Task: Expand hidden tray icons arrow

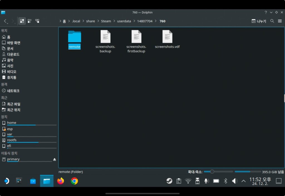Action: click(244, 181)
